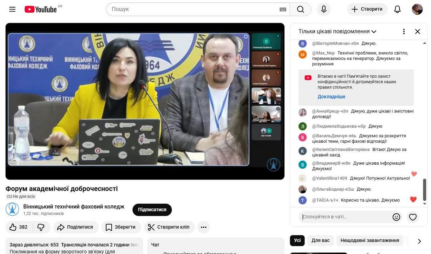
Task: Open the hamburger guide menu
Action: click(x=12, y=9)
